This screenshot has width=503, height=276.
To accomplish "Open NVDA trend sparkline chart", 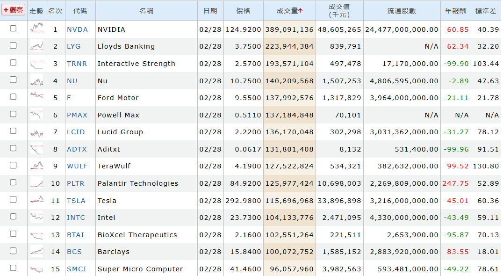I will point(36,27).
